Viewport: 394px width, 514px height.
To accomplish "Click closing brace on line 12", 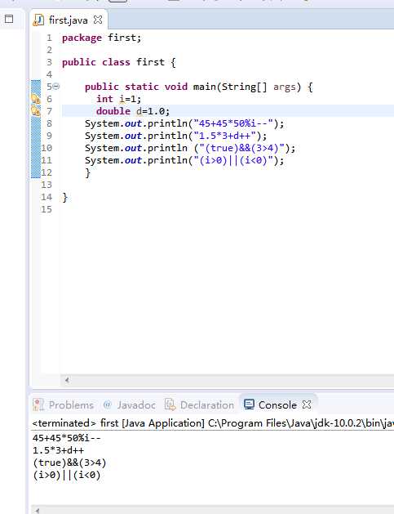I will pos(87,172).
